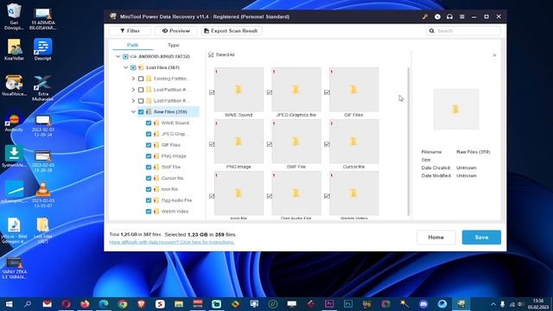Click the preview panel folder thumbnail
The width and height of the screenshot is (553, 311).
click(456, 109)
